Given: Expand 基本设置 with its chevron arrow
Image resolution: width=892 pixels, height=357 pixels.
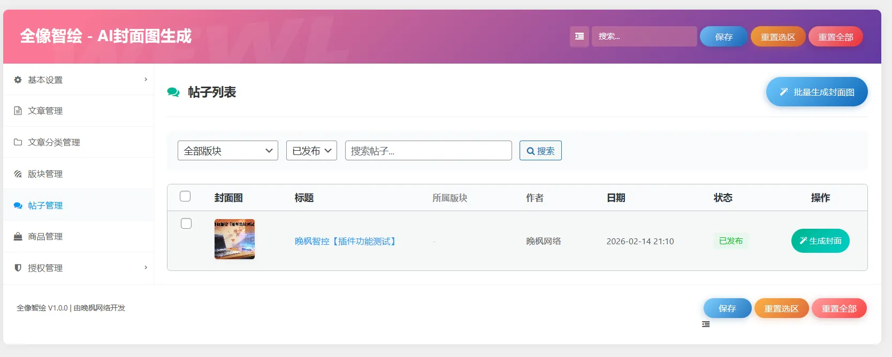Looking at the screenshot, I should (x=146, y=79).
